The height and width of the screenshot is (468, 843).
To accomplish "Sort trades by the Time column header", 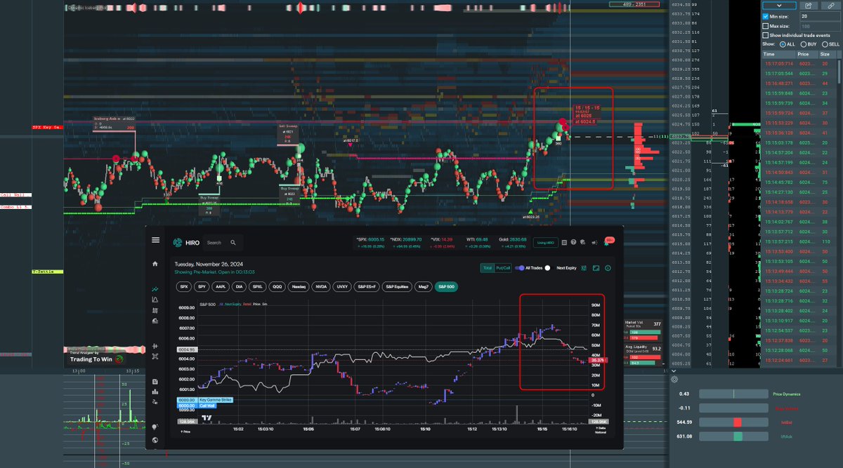I will coord(779,53).
